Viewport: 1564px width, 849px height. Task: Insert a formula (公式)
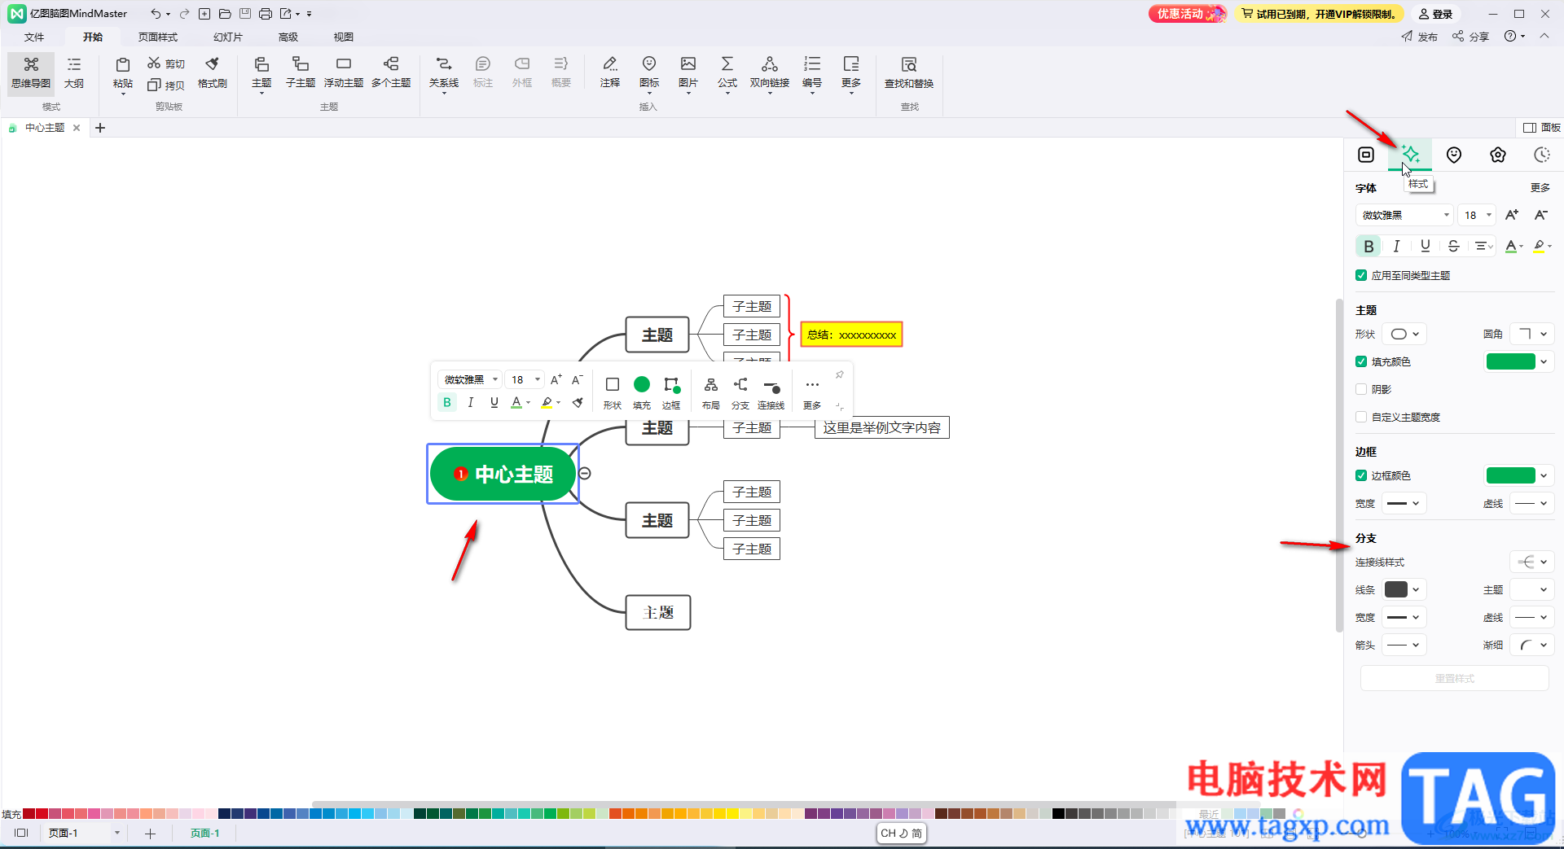tap(727, 73)
